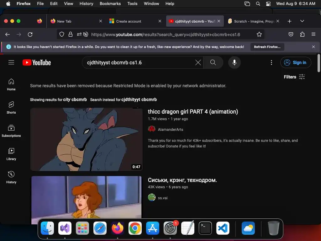
Task: Open Home in YouTube sidebar
Action: point(11,85)
